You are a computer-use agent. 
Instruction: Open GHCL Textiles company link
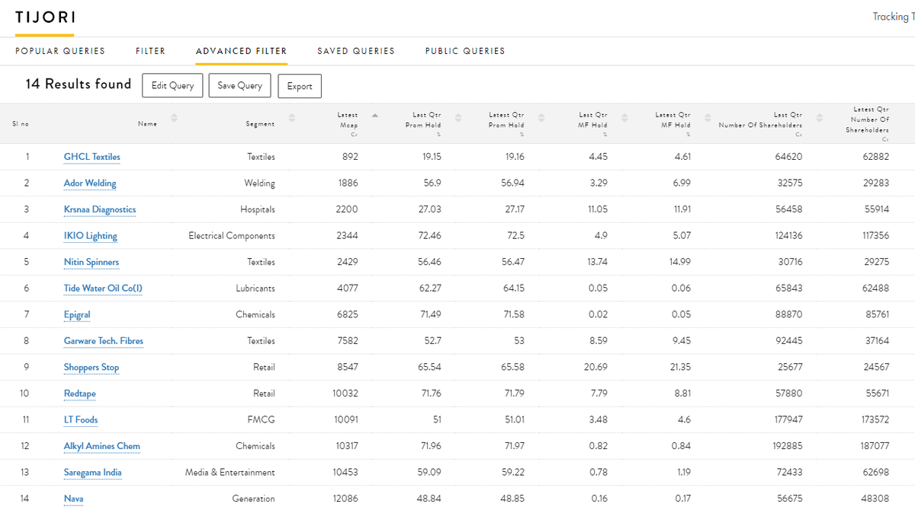click(91, 157)
